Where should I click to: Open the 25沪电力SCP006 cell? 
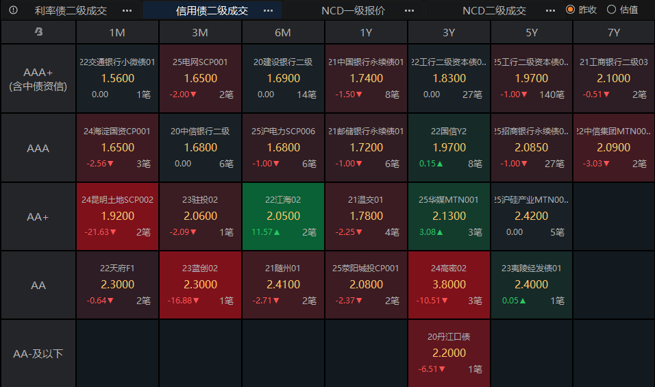283,148
